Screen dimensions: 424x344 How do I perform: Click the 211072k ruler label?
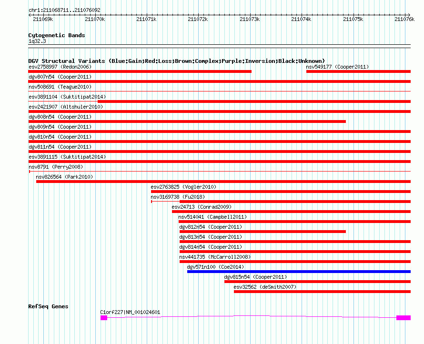pyautogui.click(x=198, y=19)
